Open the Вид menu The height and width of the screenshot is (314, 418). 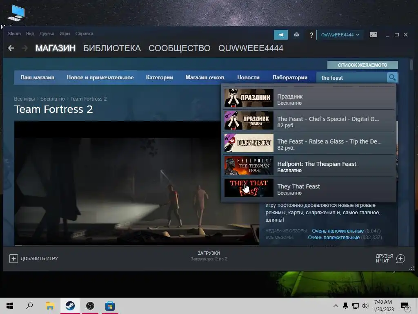click(30, 34)
